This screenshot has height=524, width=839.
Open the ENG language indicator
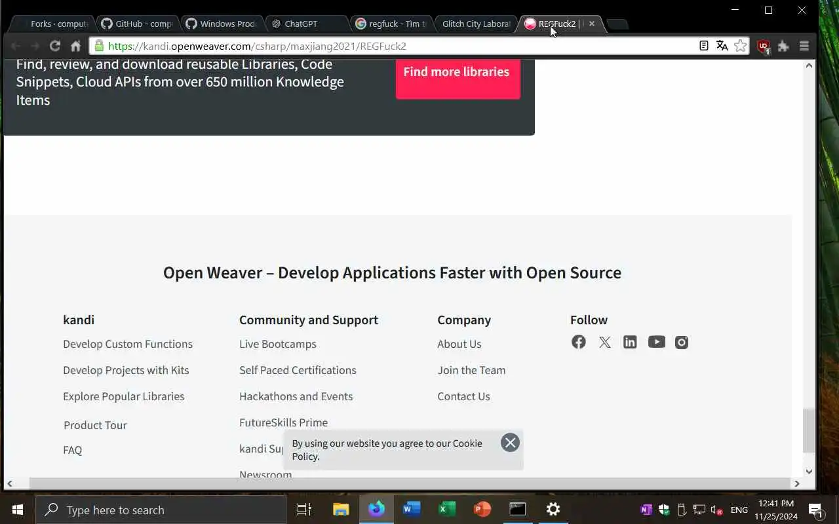[x=739, y=510]
